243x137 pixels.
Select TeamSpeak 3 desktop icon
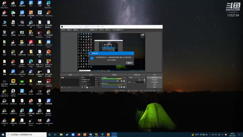pyautogui.click(x=49, y=122)
